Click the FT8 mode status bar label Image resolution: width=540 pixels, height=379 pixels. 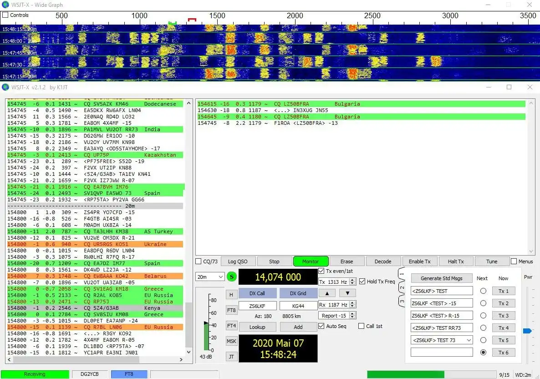coord(129,374)
